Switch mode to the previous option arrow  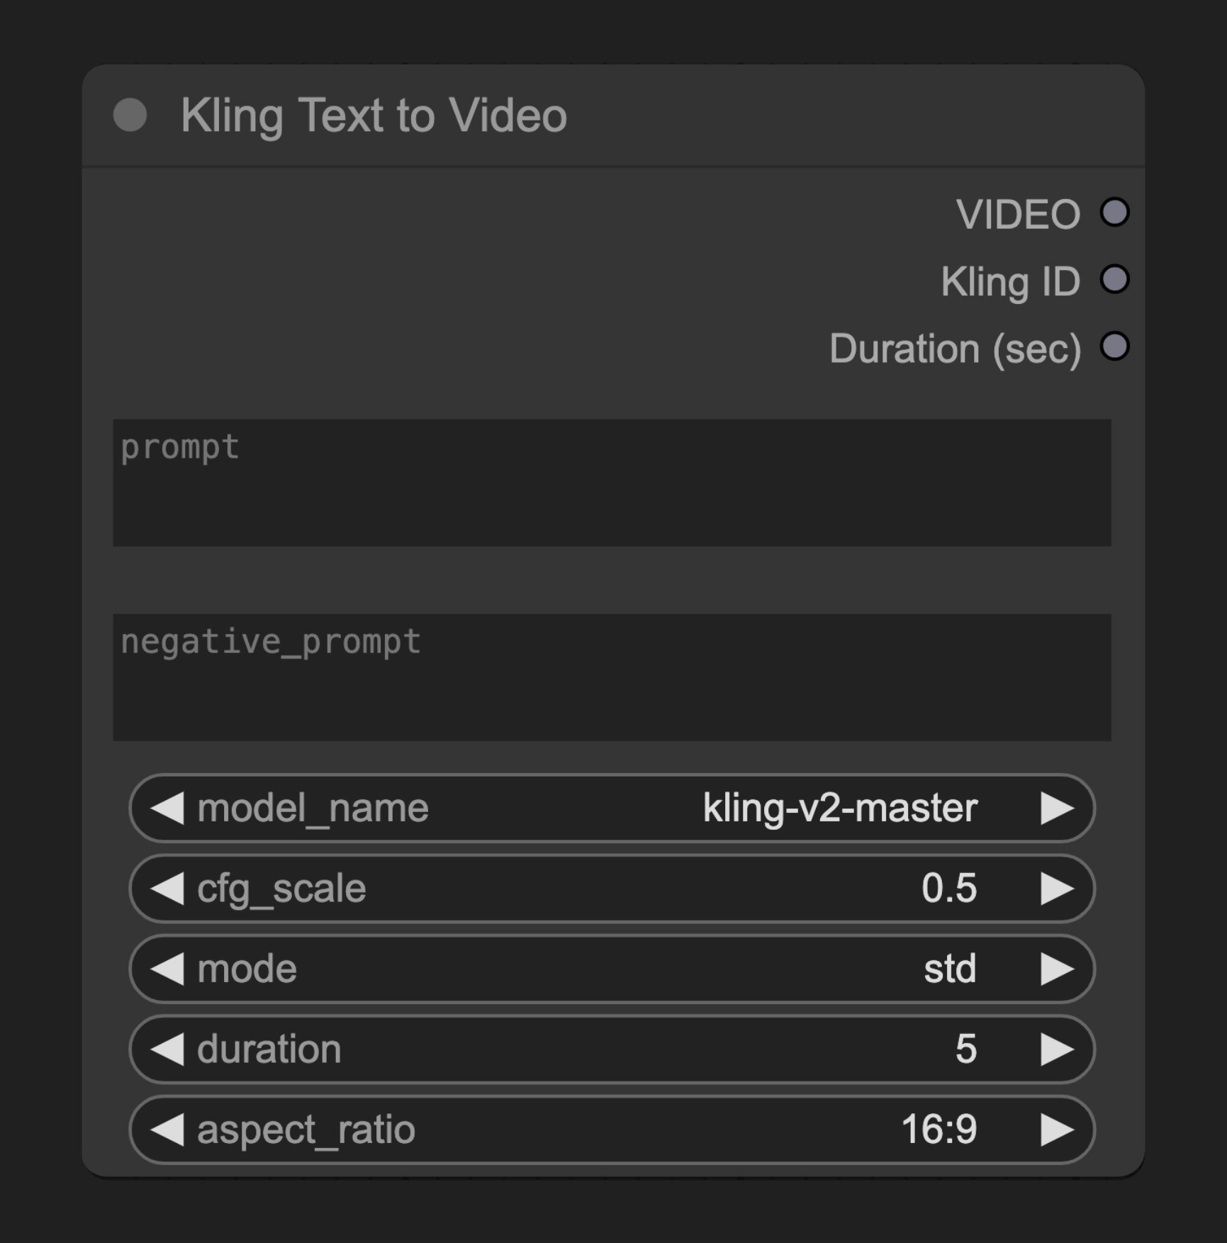167,969
